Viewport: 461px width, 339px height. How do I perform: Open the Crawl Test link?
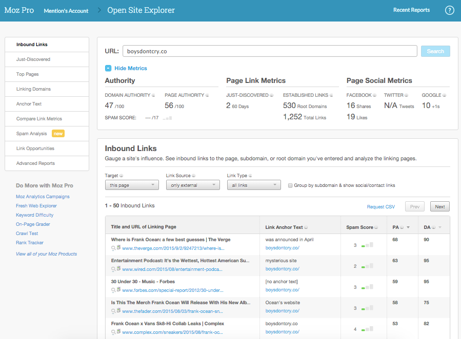pyautogui.click(x=27, y=234)
